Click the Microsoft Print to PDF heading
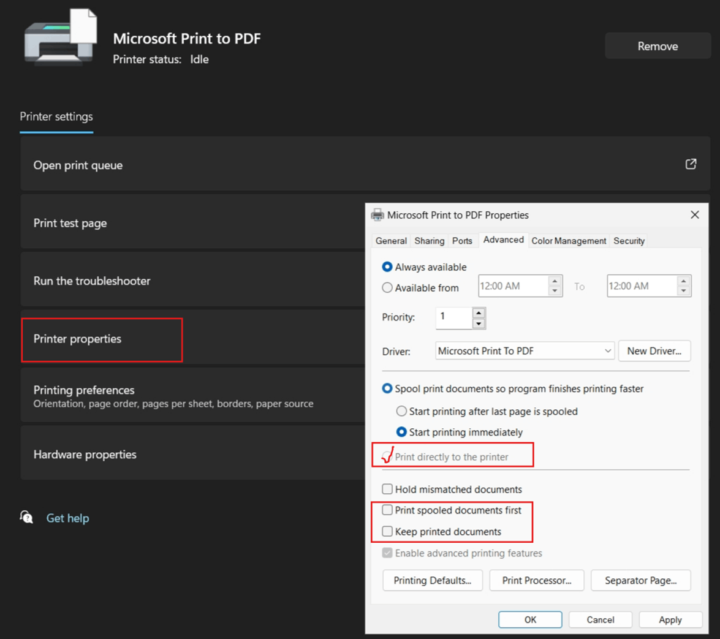The image size is (720, 639). click(x=187, y=39)
